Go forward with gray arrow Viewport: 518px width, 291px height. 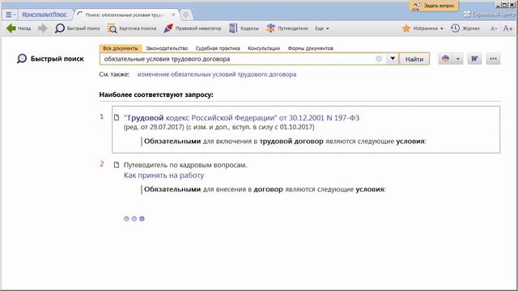click(43, 28)
